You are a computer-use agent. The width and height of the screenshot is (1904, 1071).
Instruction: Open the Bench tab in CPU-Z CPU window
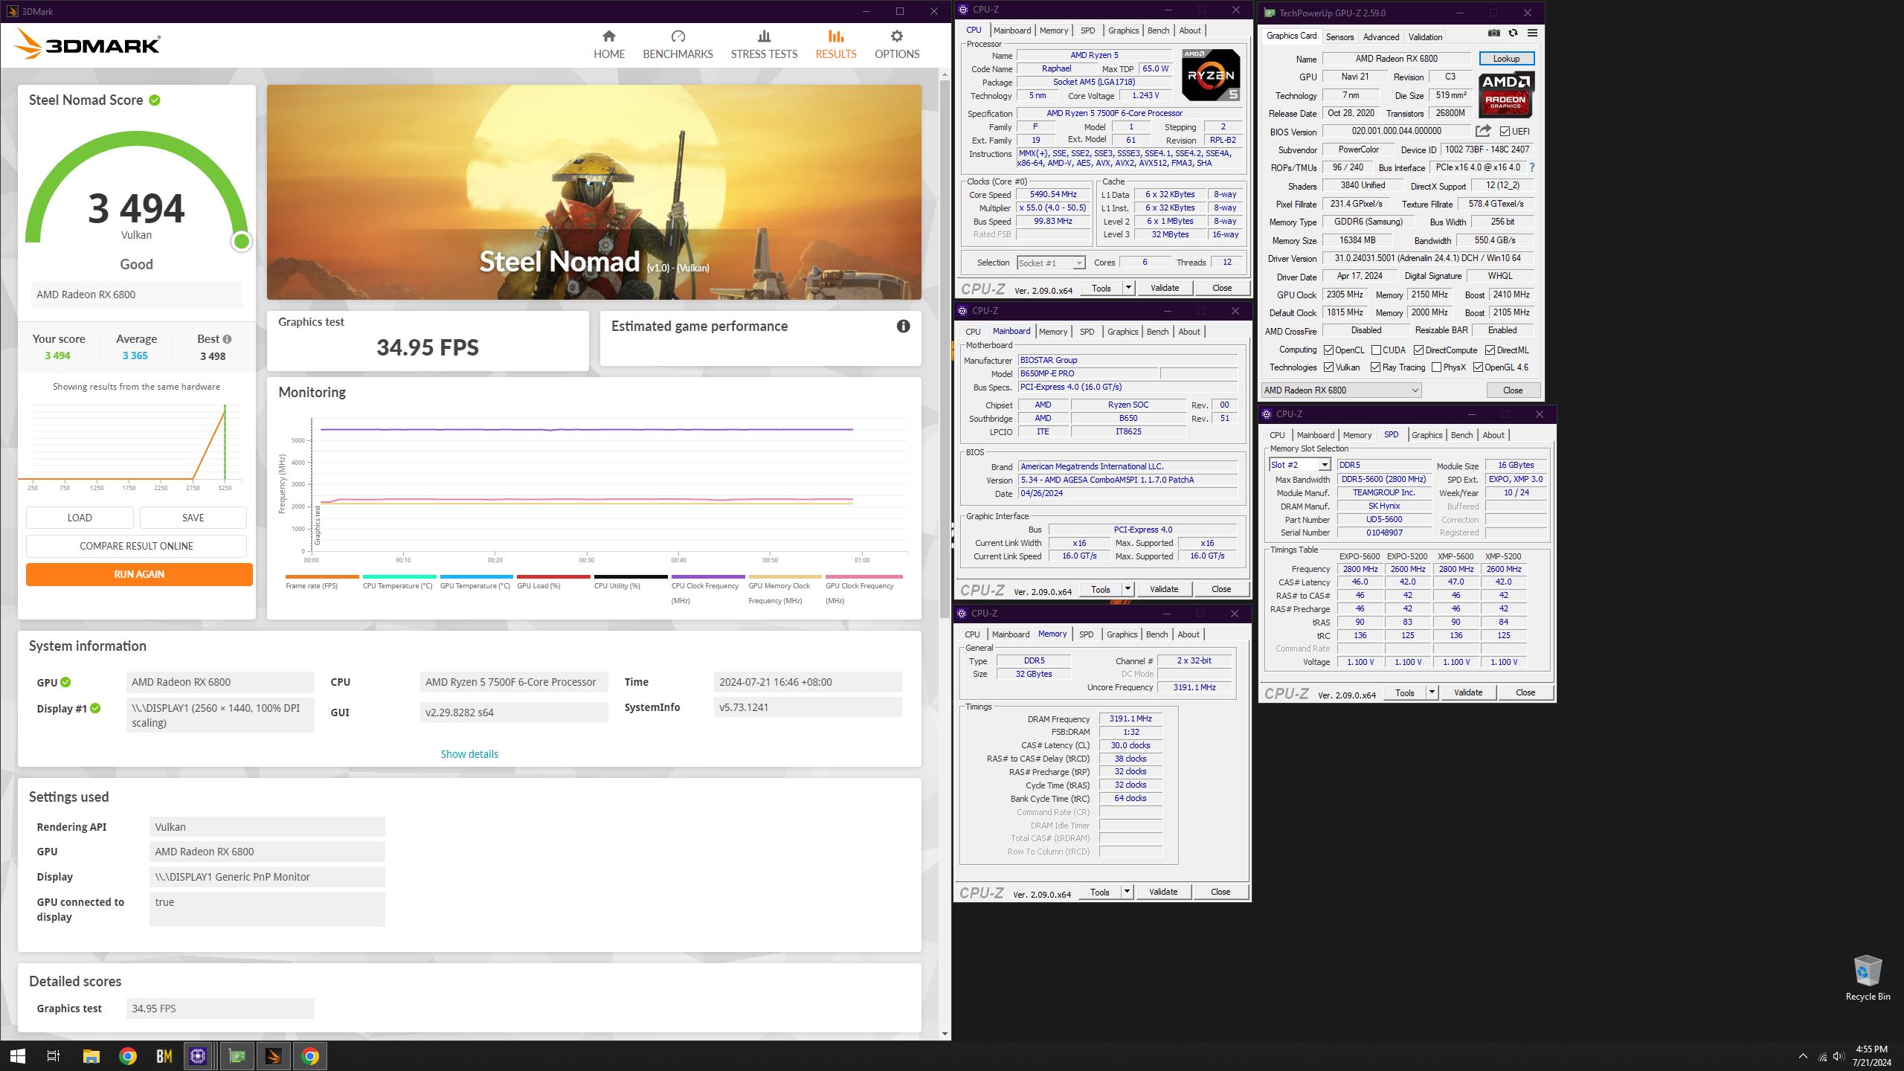pos(1158,30)
